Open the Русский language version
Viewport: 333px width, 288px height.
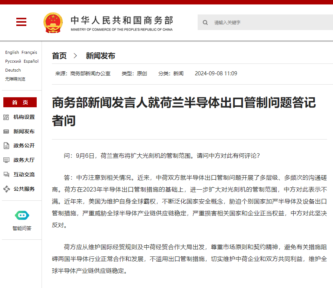[x=13, y=61]
